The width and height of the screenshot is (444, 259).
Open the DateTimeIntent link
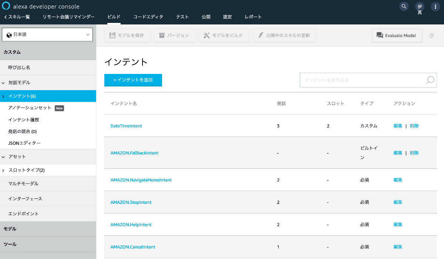[x=126, y=126]
